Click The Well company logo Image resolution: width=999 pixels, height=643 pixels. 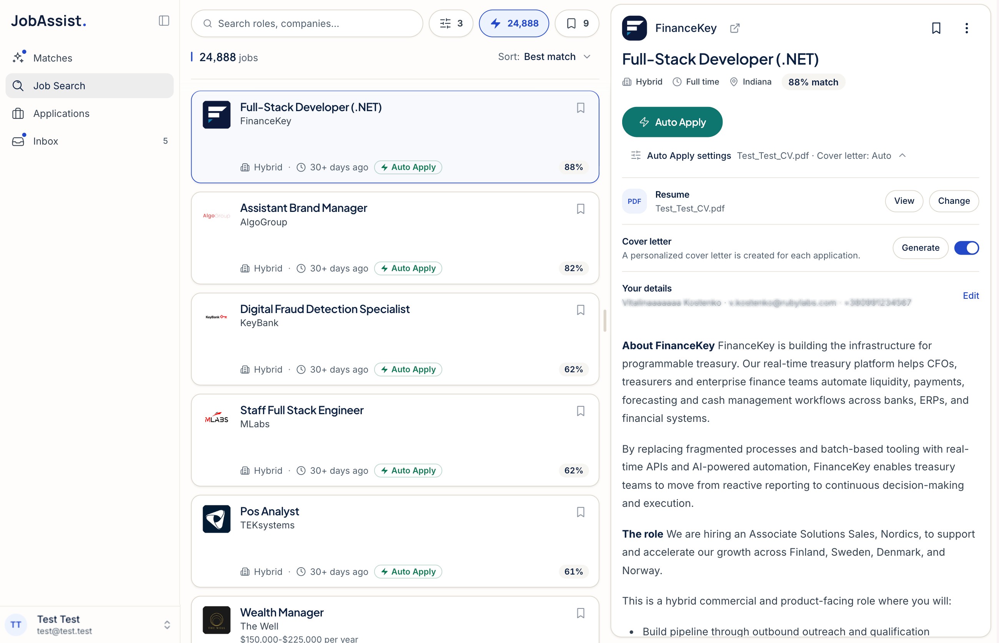point(216,620)
